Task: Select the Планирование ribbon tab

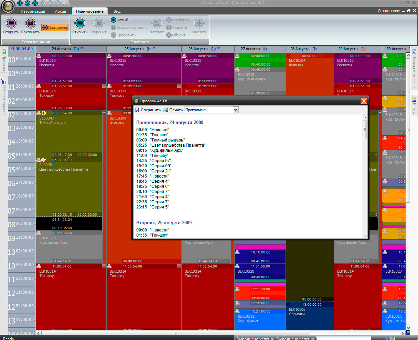Action: pos(90,11)
